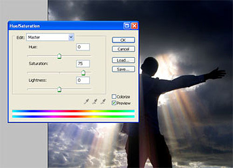Click the Lightness value field
This screenshot has width=233, height=168.
83,81
